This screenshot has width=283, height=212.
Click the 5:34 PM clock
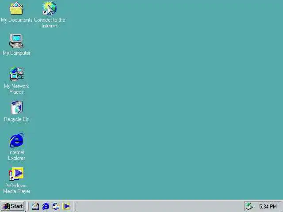click(x=268, y=206)
